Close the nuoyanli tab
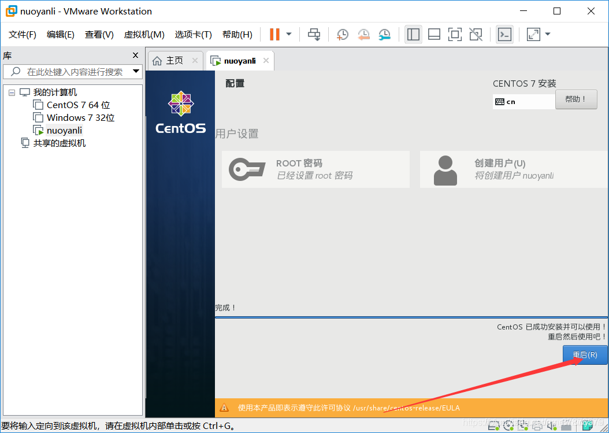 coord(266,61)
